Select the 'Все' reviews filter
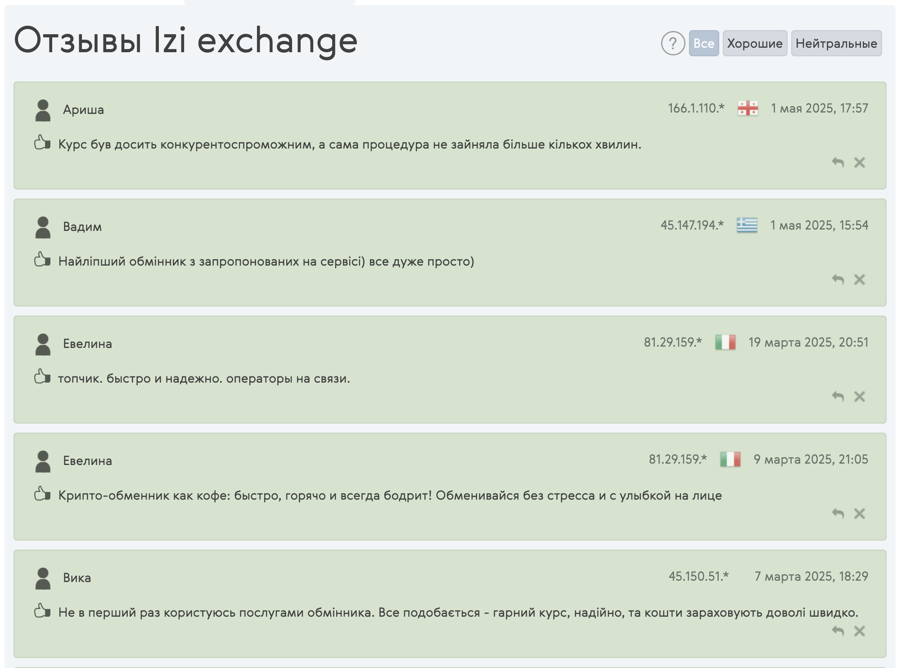 [x=703, y=44]
